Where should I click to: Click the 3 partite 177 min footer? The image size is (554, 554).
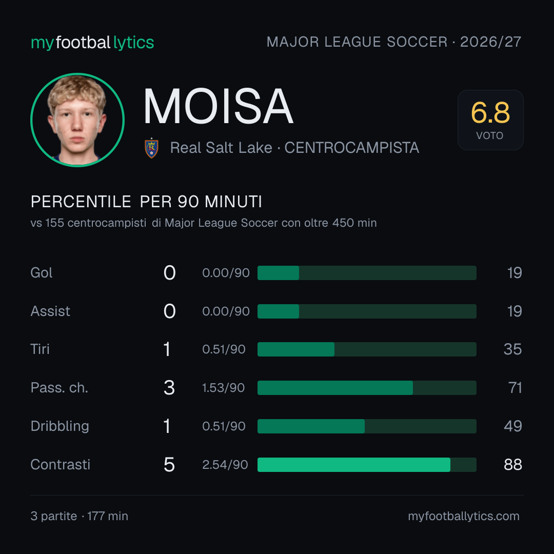(x=80, y=516)
